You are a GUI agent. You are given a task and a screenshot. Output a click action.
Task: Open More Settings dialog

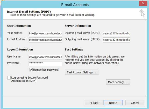pyautogui.click(x=118, y=82)
